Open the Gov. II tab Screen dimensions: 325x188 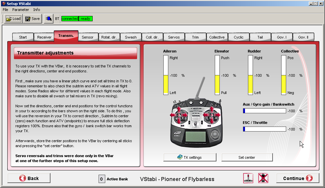303,37
